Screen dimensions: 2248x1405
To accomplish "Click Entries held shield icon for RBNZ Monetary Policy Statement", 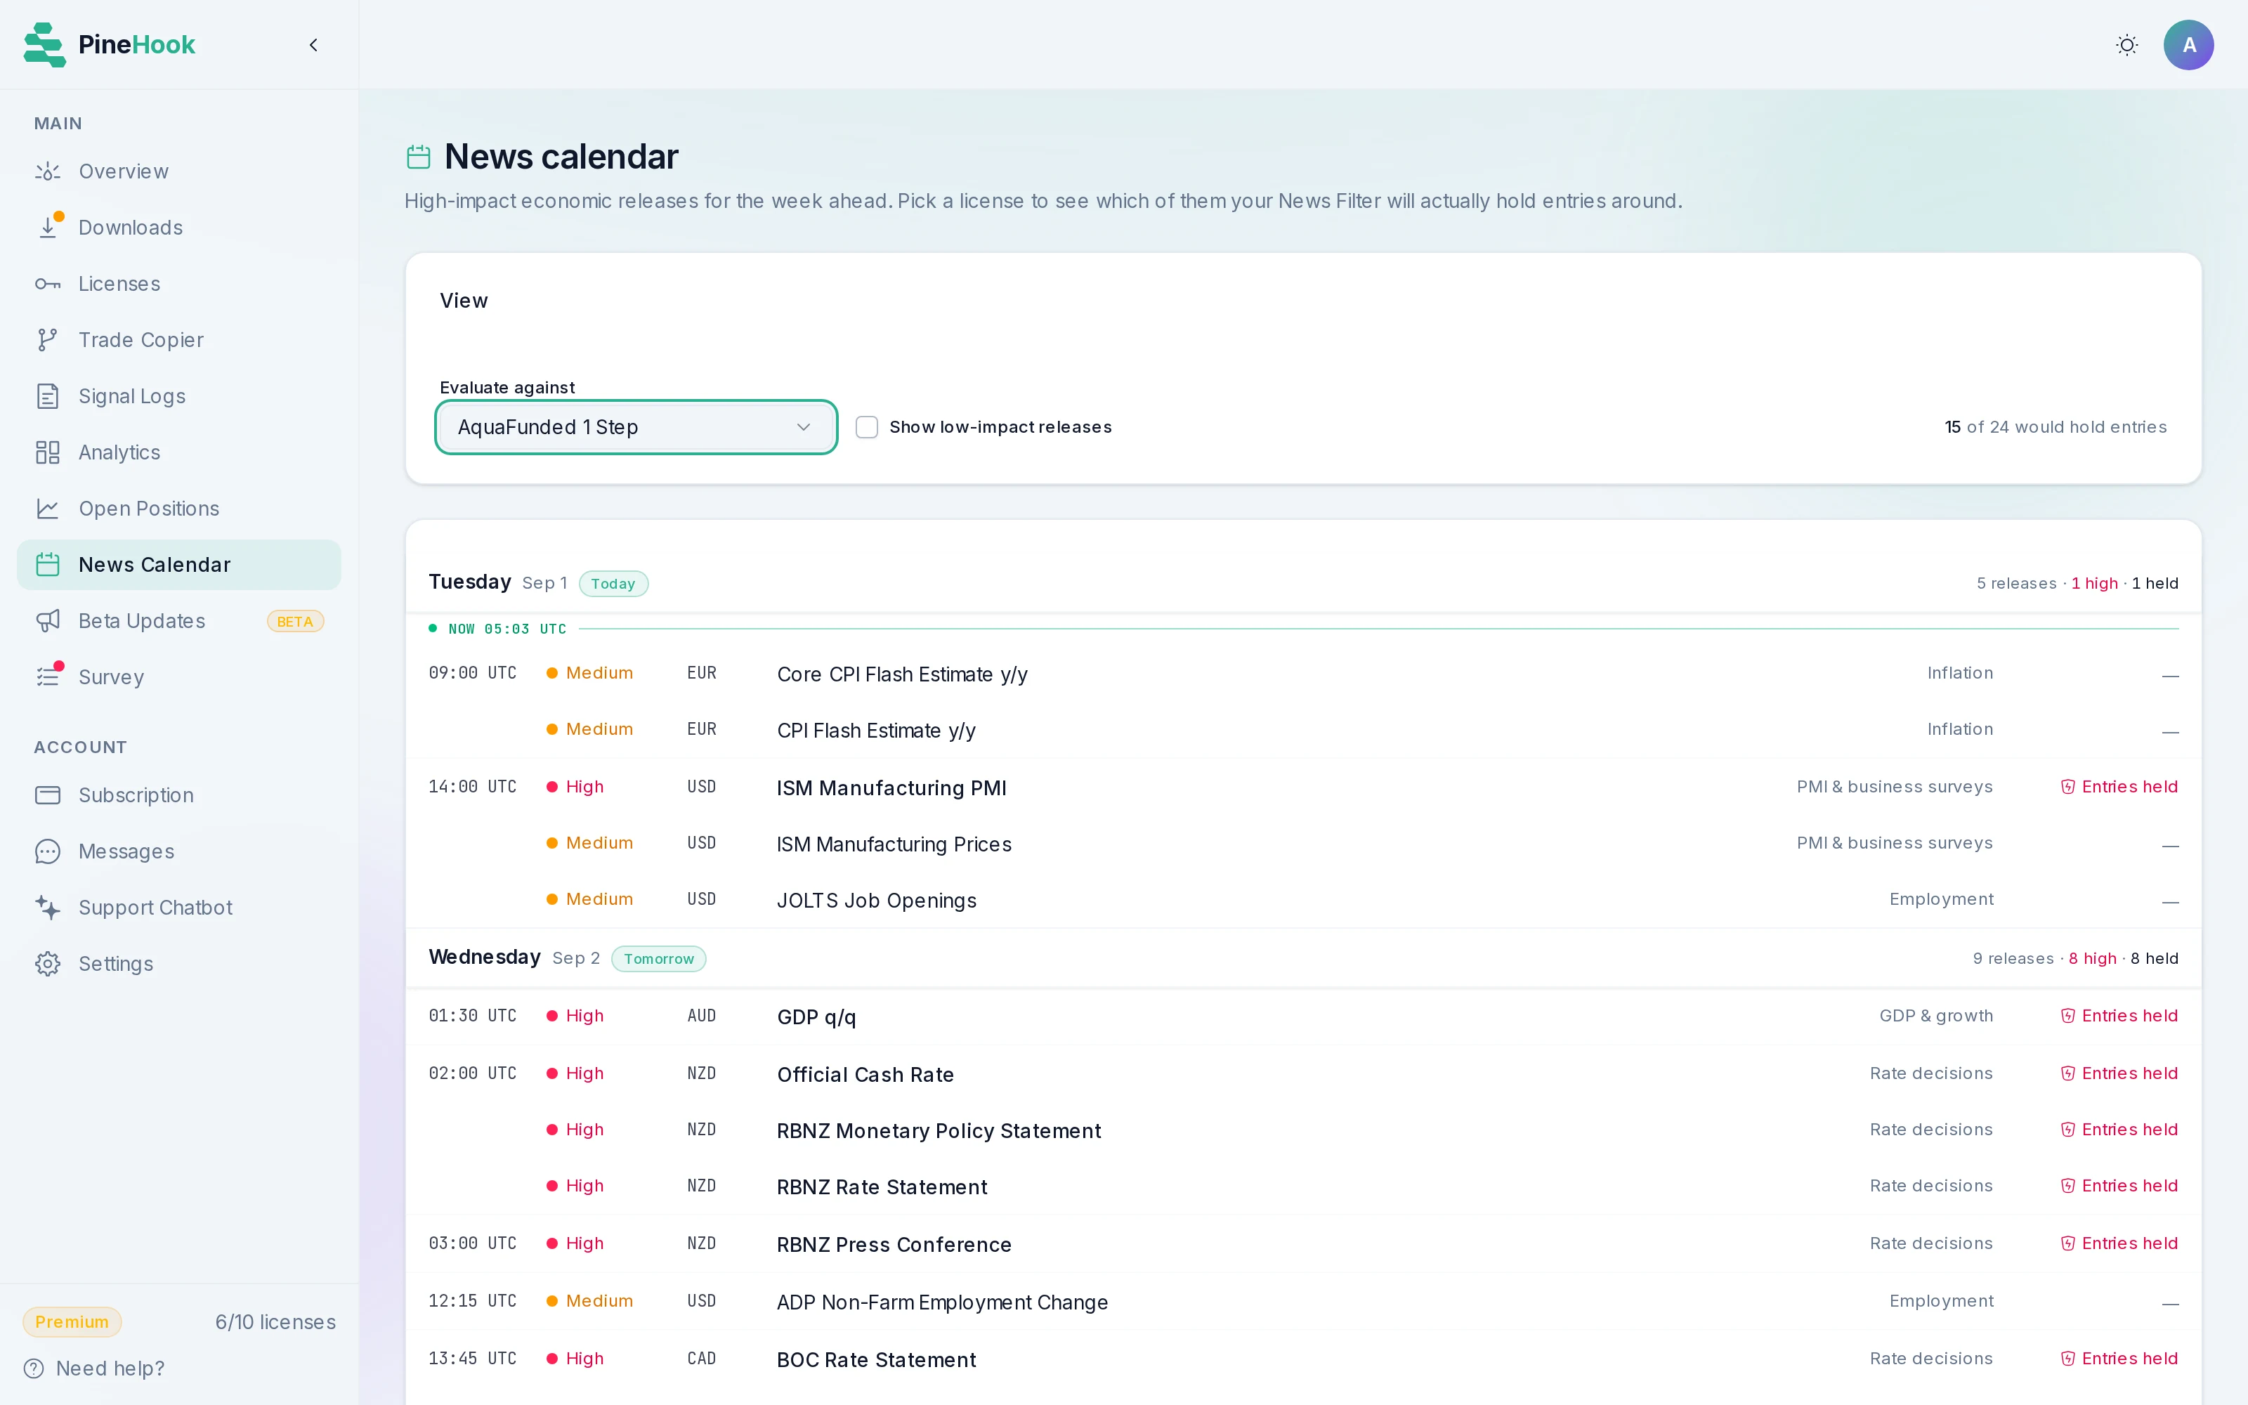I will click(2067, 1131).
